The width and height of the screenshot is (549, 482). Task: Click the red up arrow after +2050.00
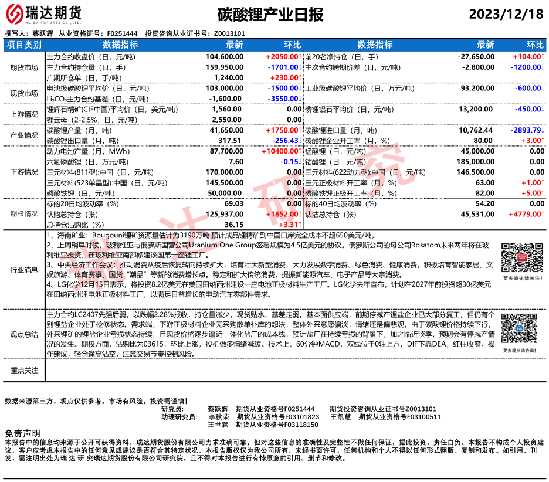coord(300,57)
